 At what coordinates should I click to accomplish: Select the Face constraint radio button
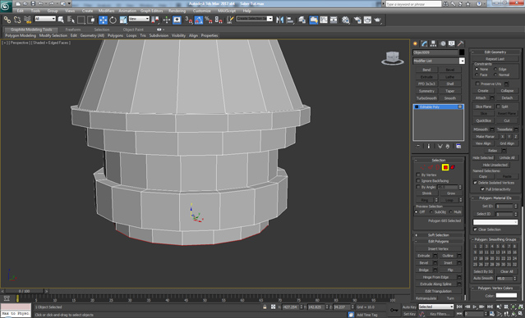click(477, 75)
